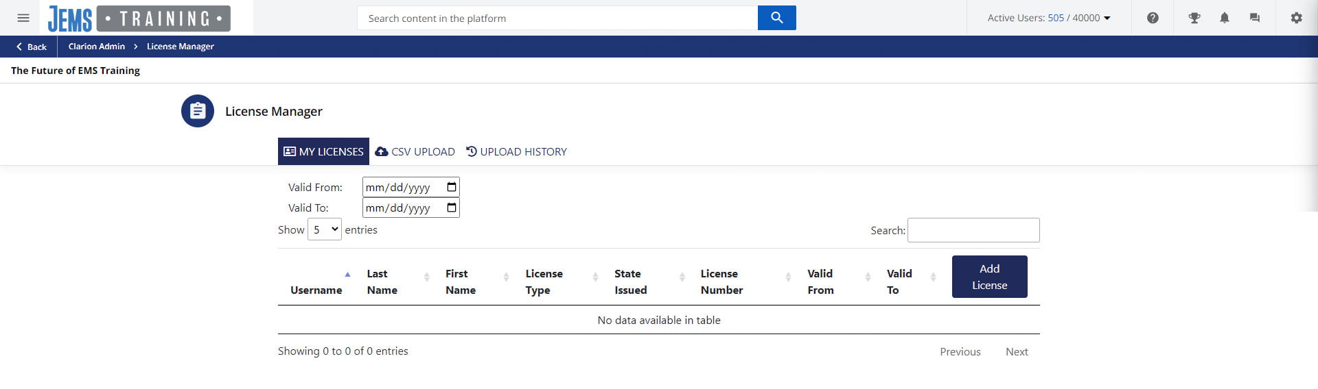Sort by Valid From column
The height and width of the screenshot is (389, 1318).
[835, 281]
